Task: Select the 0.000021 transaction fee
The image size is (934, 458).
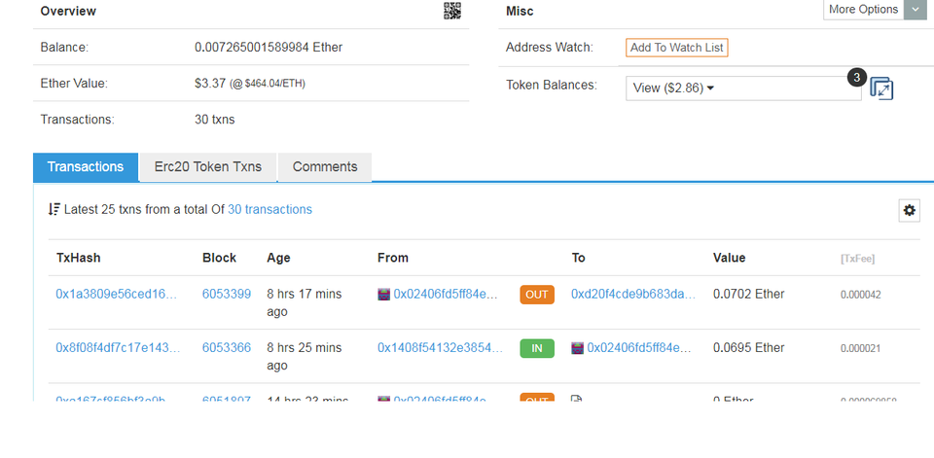Action: pyautogui.click(x=861, y=348)
